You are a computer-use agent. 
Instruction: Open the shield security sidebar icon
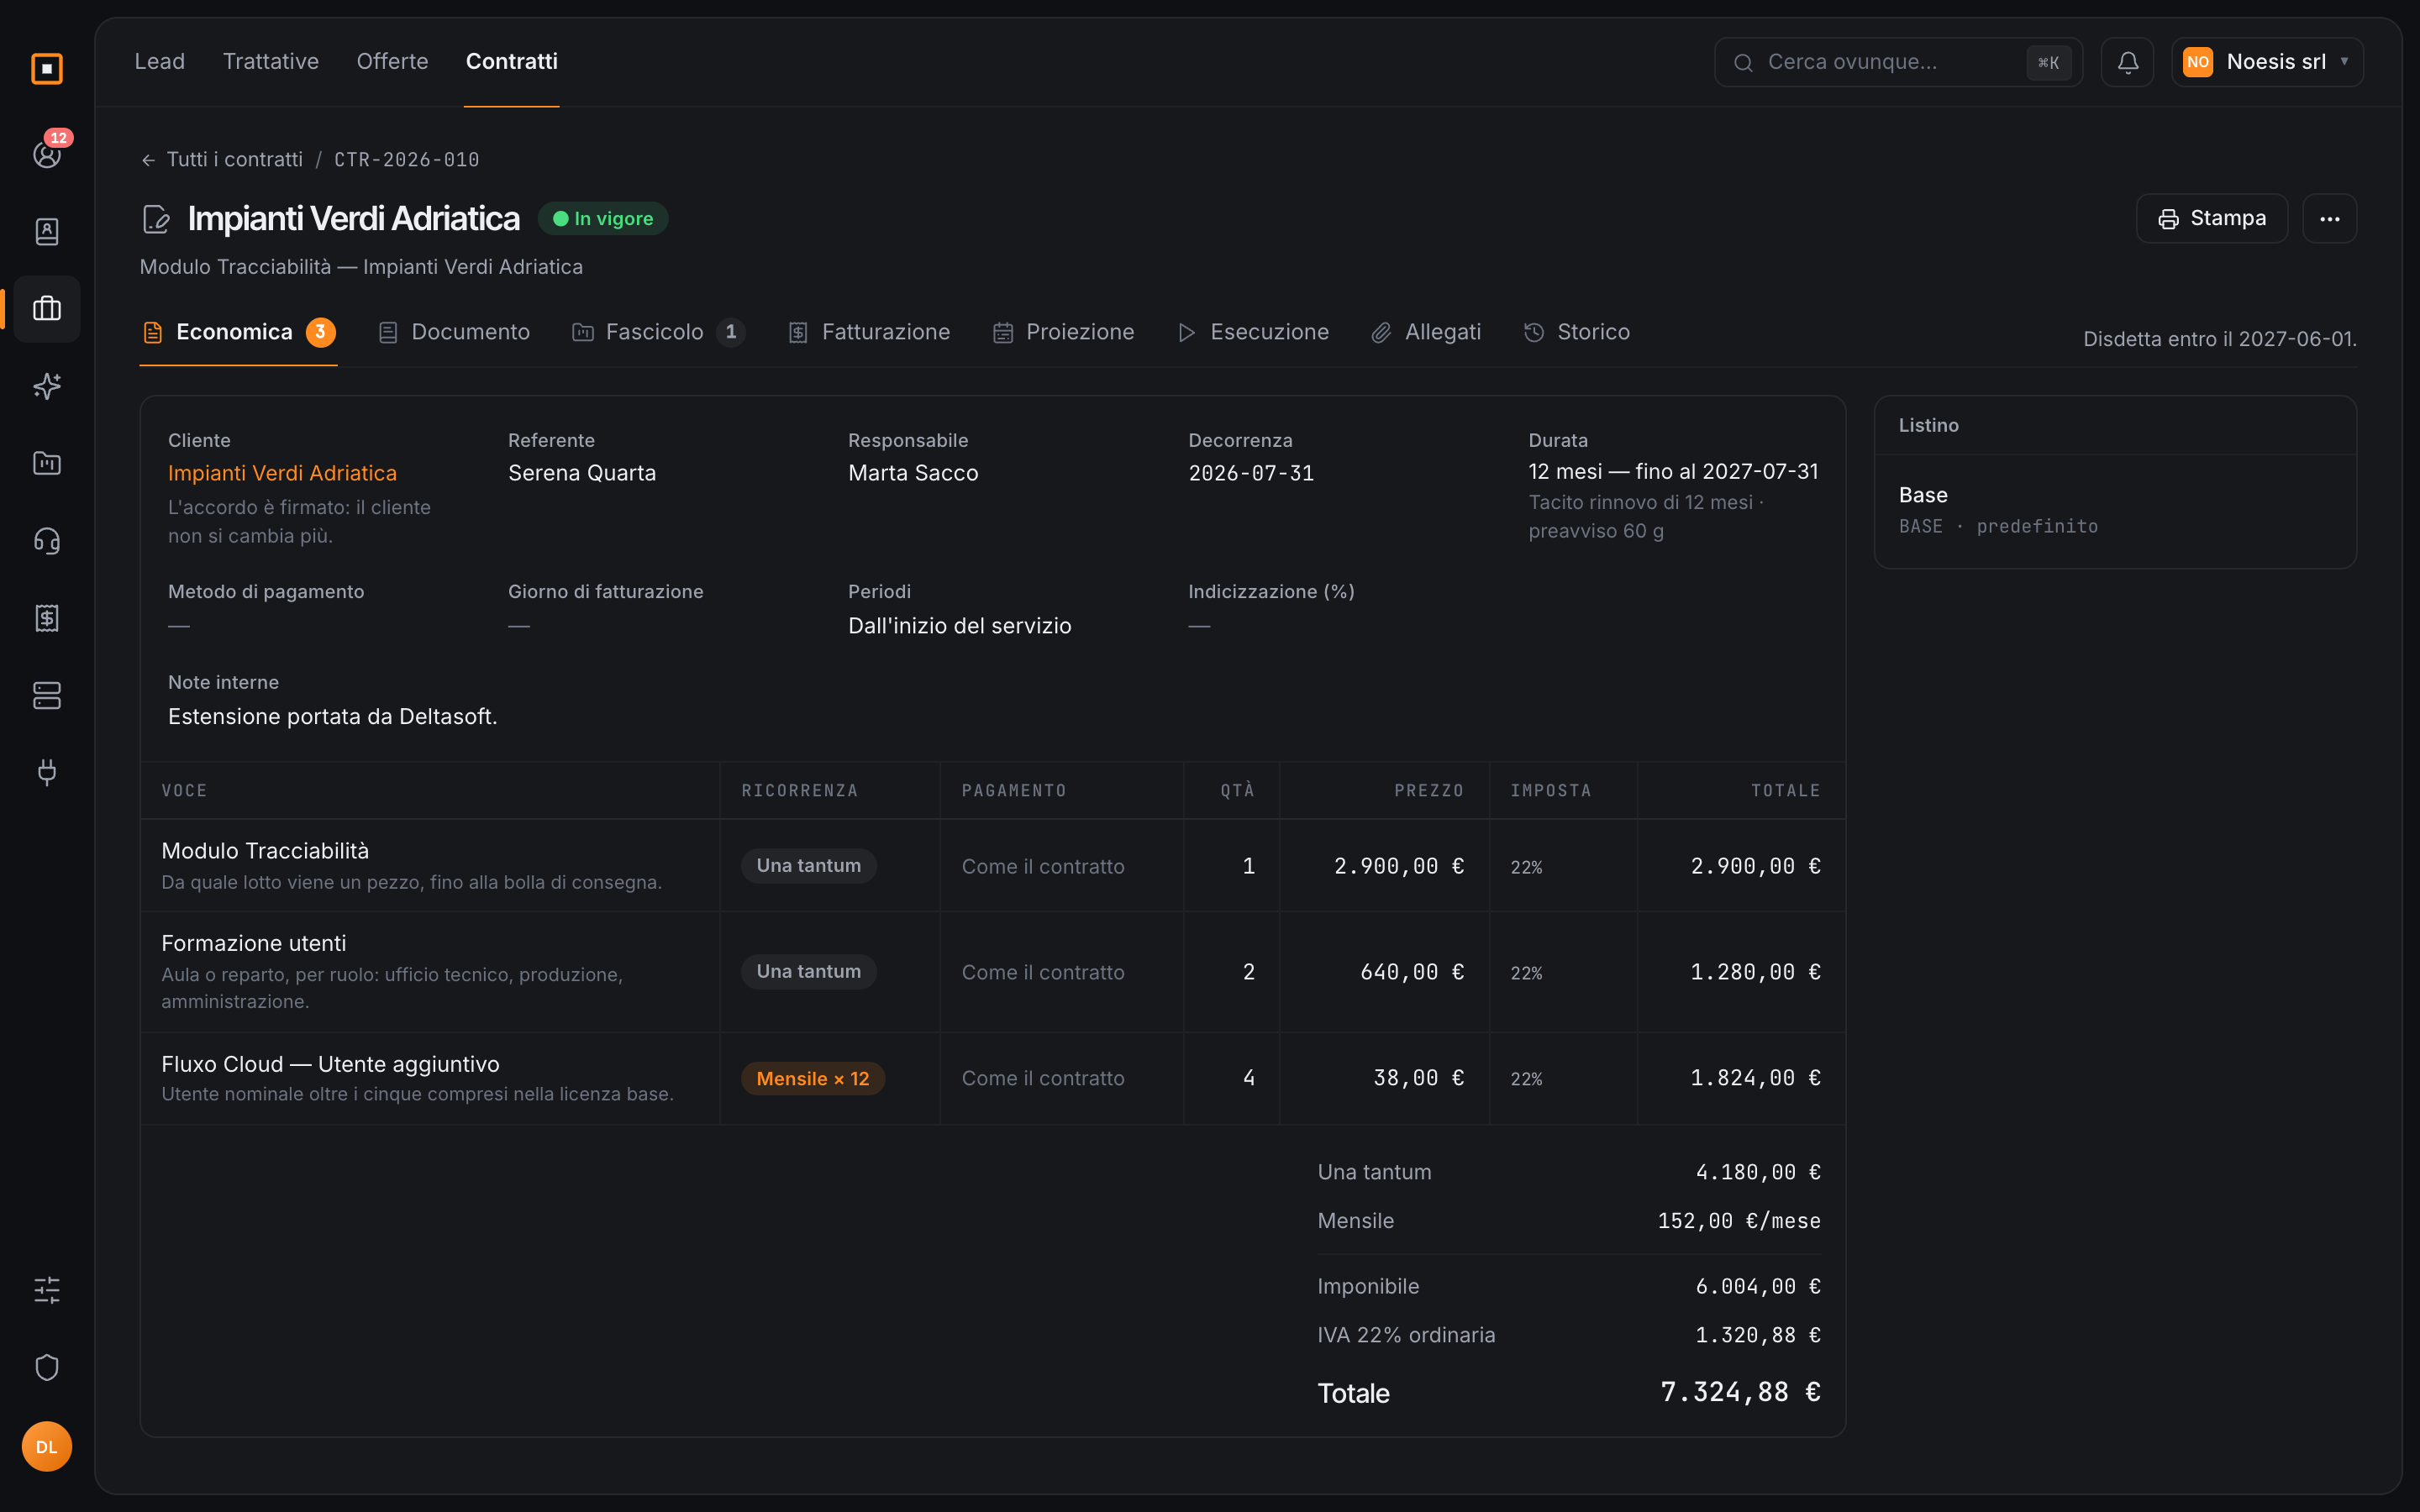pyautogui.click(x=47, y=1367)
